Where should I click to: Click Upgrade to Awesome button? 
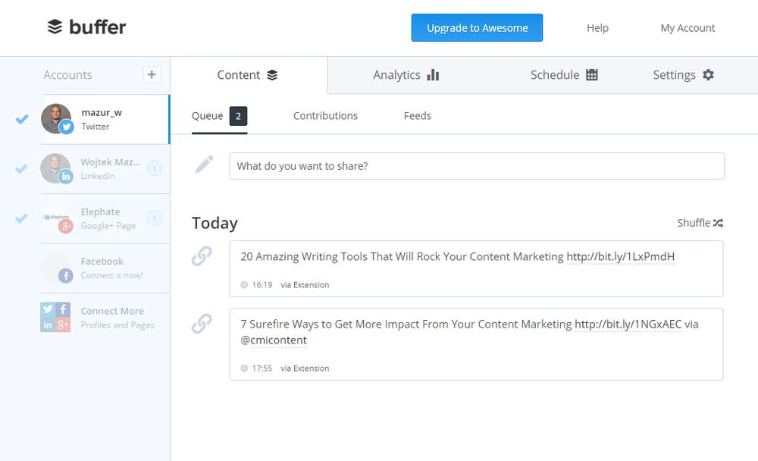tap(477, 27)
